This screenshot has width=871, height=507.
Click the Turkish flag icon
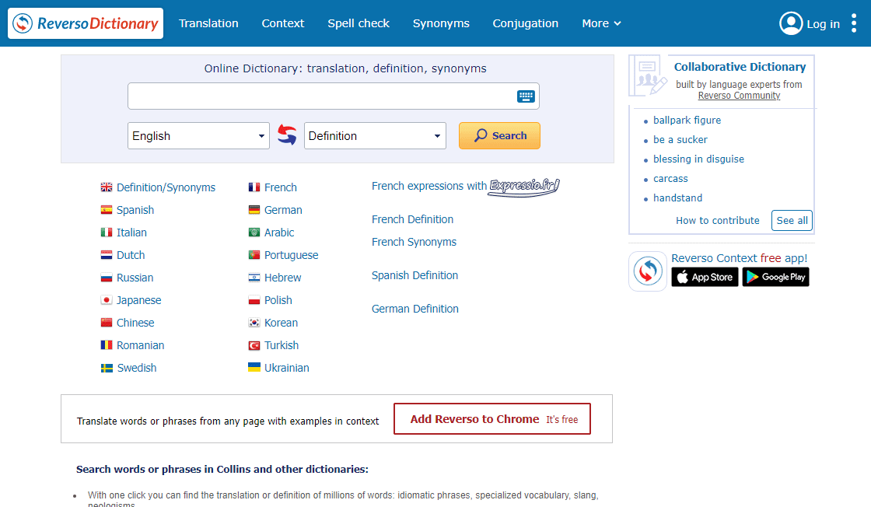[254, 345]
